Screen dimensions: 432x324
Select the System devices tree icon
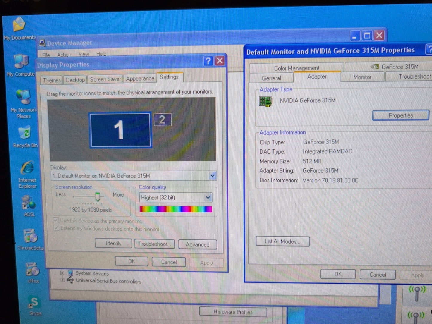tap(71, 273)
